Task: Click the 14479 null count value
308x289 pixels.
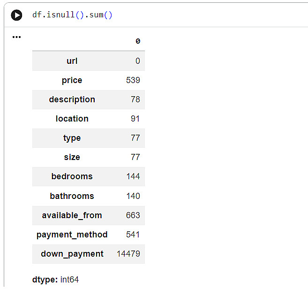Action: [128, 254]
